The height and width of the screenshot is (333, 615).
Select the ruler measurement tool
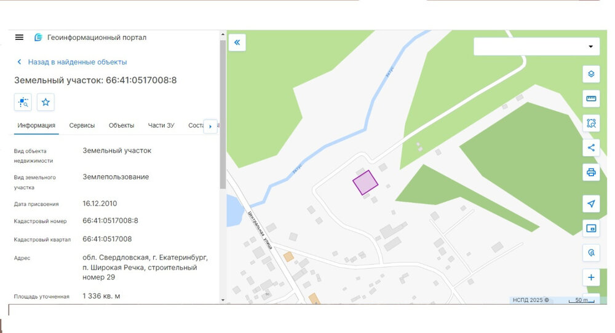(x=591, y=98)
